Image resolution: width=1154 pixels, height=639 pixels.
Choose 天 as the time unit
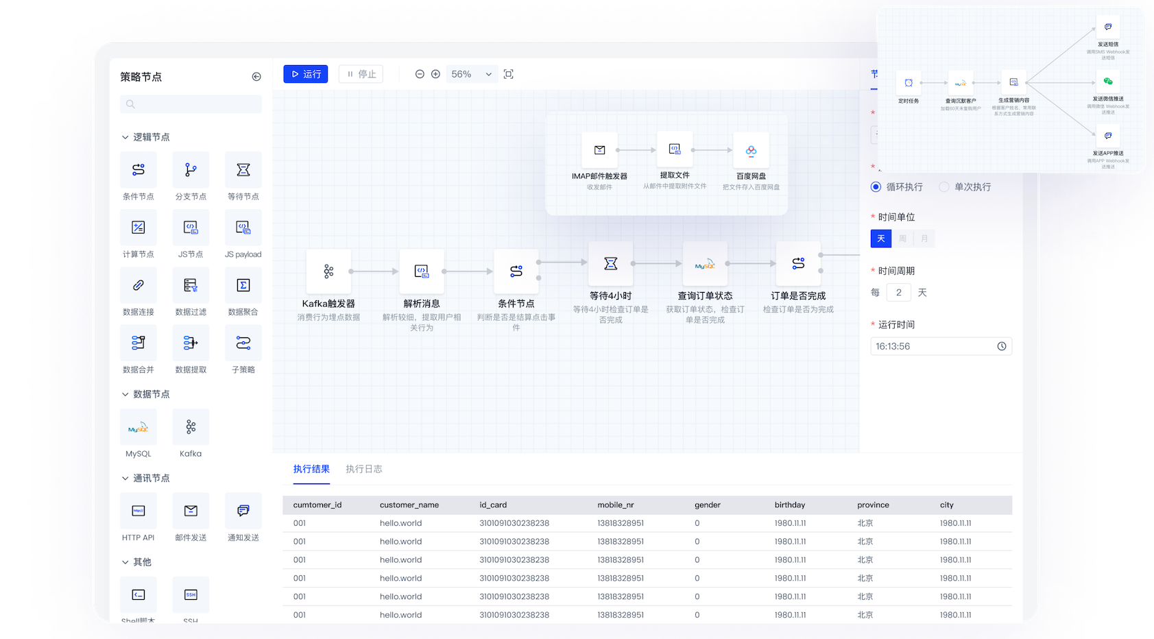(881, 239)
